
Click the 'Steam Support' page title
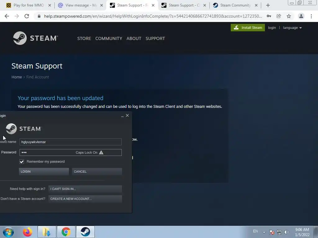37,66
